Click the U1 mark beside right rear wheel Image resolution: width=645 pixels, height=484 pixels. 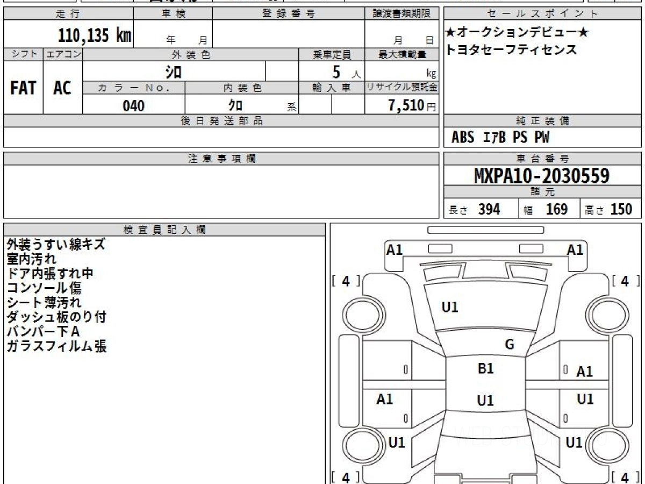click(574, 443)
